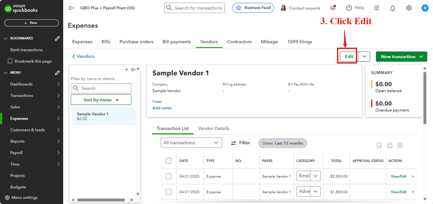Collapse the sidebar with the hamburger icon
This screenshot has height=204, width=433.
(71, 8)
